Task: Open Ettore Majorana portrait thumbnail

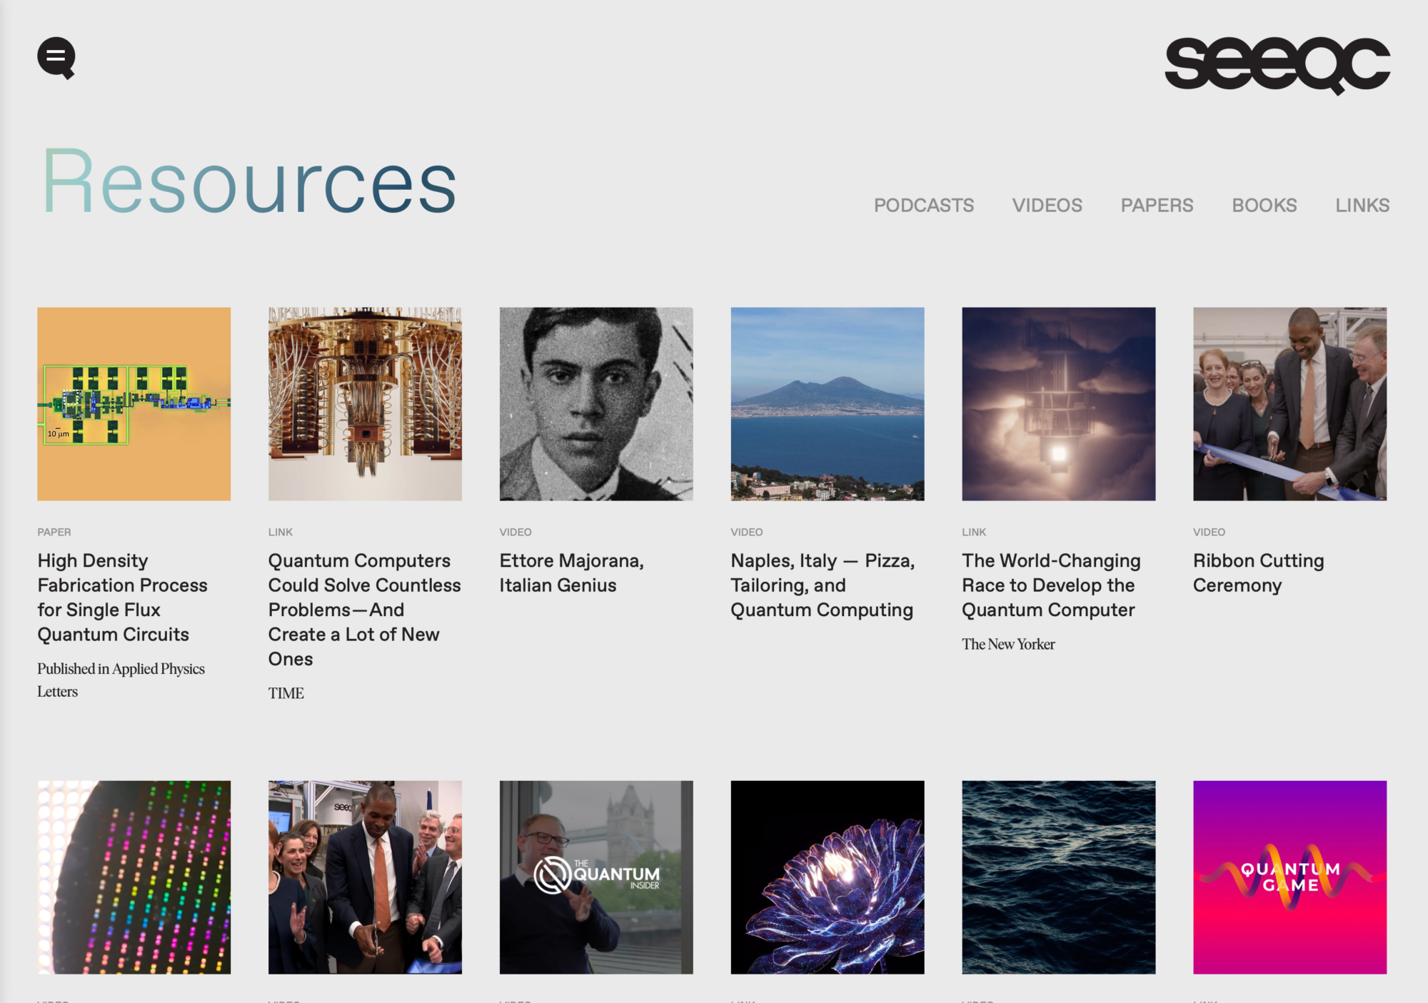Action: 596,404
